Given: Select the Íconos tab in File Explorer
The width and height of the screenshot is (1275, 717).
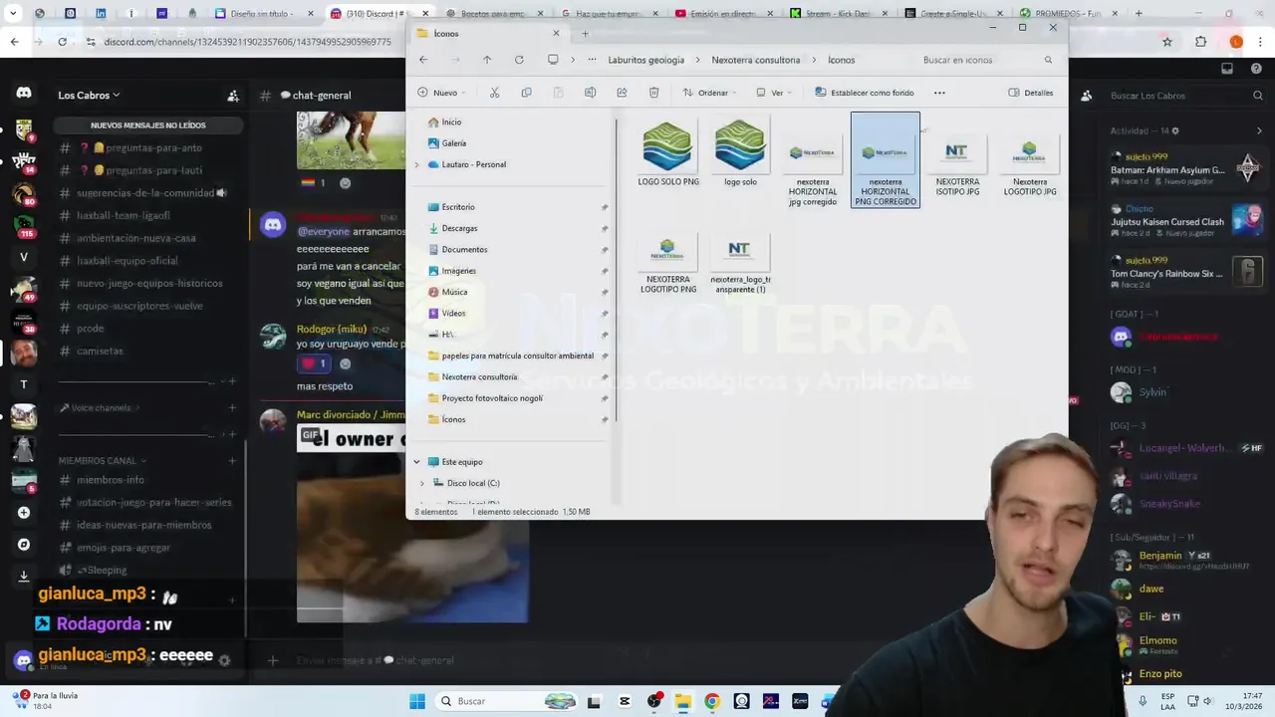Looking at the screenshot, I should [487, 34].
